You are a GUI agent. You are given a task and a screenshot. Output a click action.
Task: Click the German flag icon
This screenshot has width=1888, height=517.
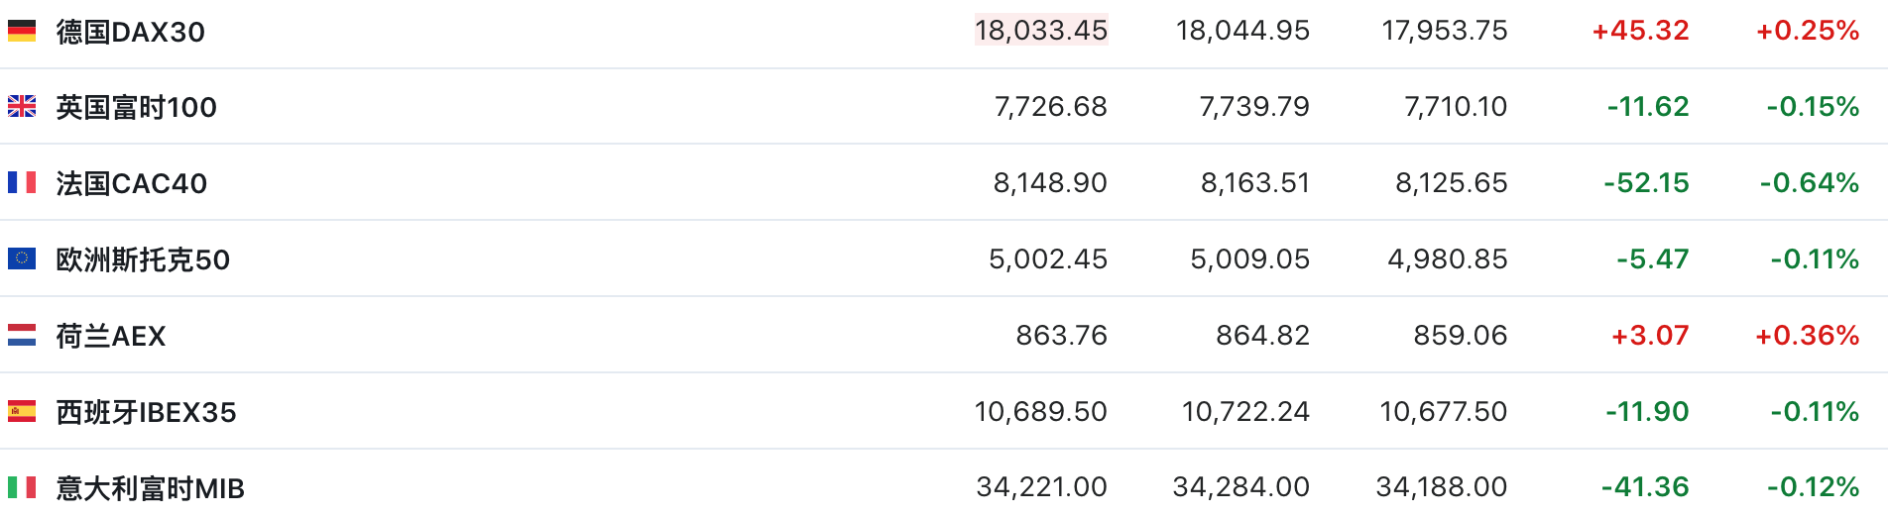pos(22,31)
